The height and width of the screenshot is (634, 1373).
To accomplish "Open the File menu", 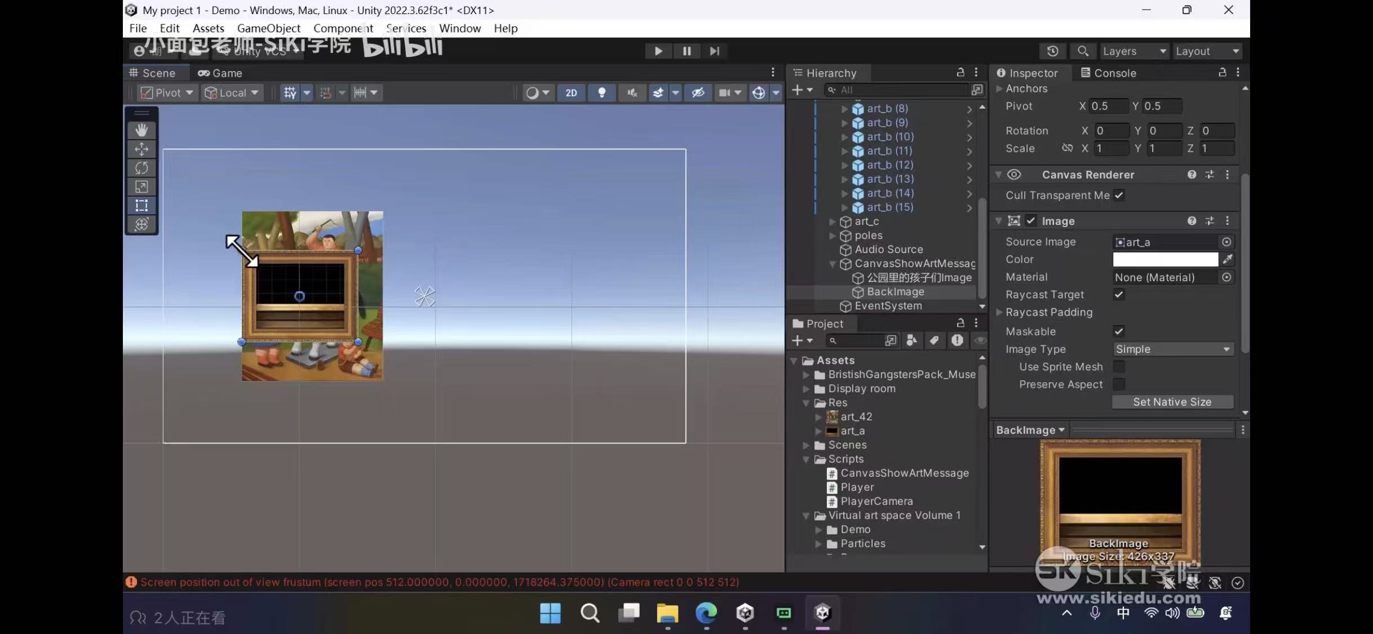I will click(x=138, y=28).
